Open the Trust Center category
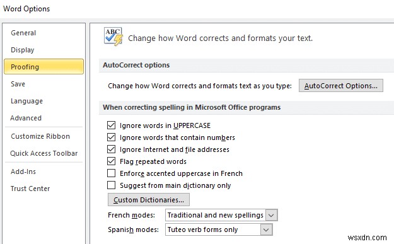 30,189
